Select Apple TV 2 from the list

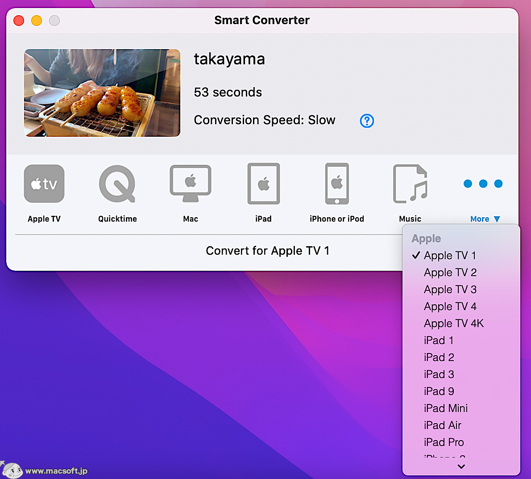click(x=450, y=273)
